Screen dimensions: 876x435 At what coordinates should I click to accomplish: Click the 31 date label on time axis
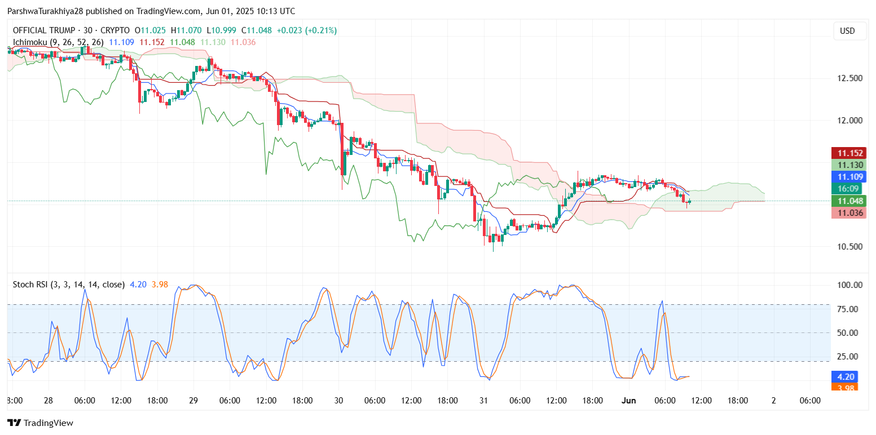(483, 400)
